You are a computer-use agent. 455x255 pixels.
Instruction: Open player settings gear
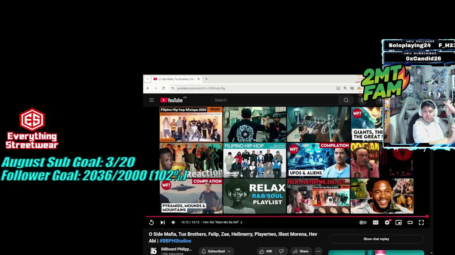coord(387,222)
